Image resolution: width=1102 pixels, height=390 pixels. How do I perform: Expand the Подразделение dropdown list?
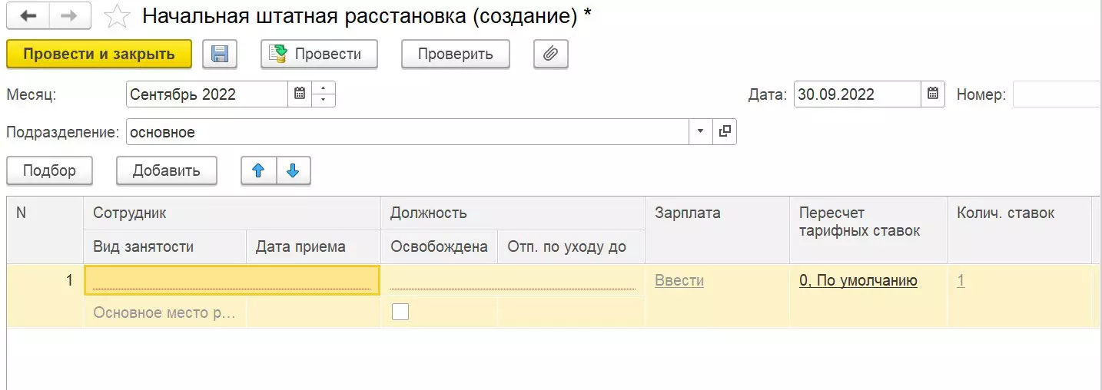700,132
